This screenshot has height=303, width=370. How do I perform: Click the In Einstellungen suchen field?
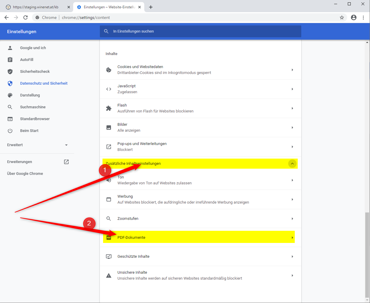click(200, 31)
